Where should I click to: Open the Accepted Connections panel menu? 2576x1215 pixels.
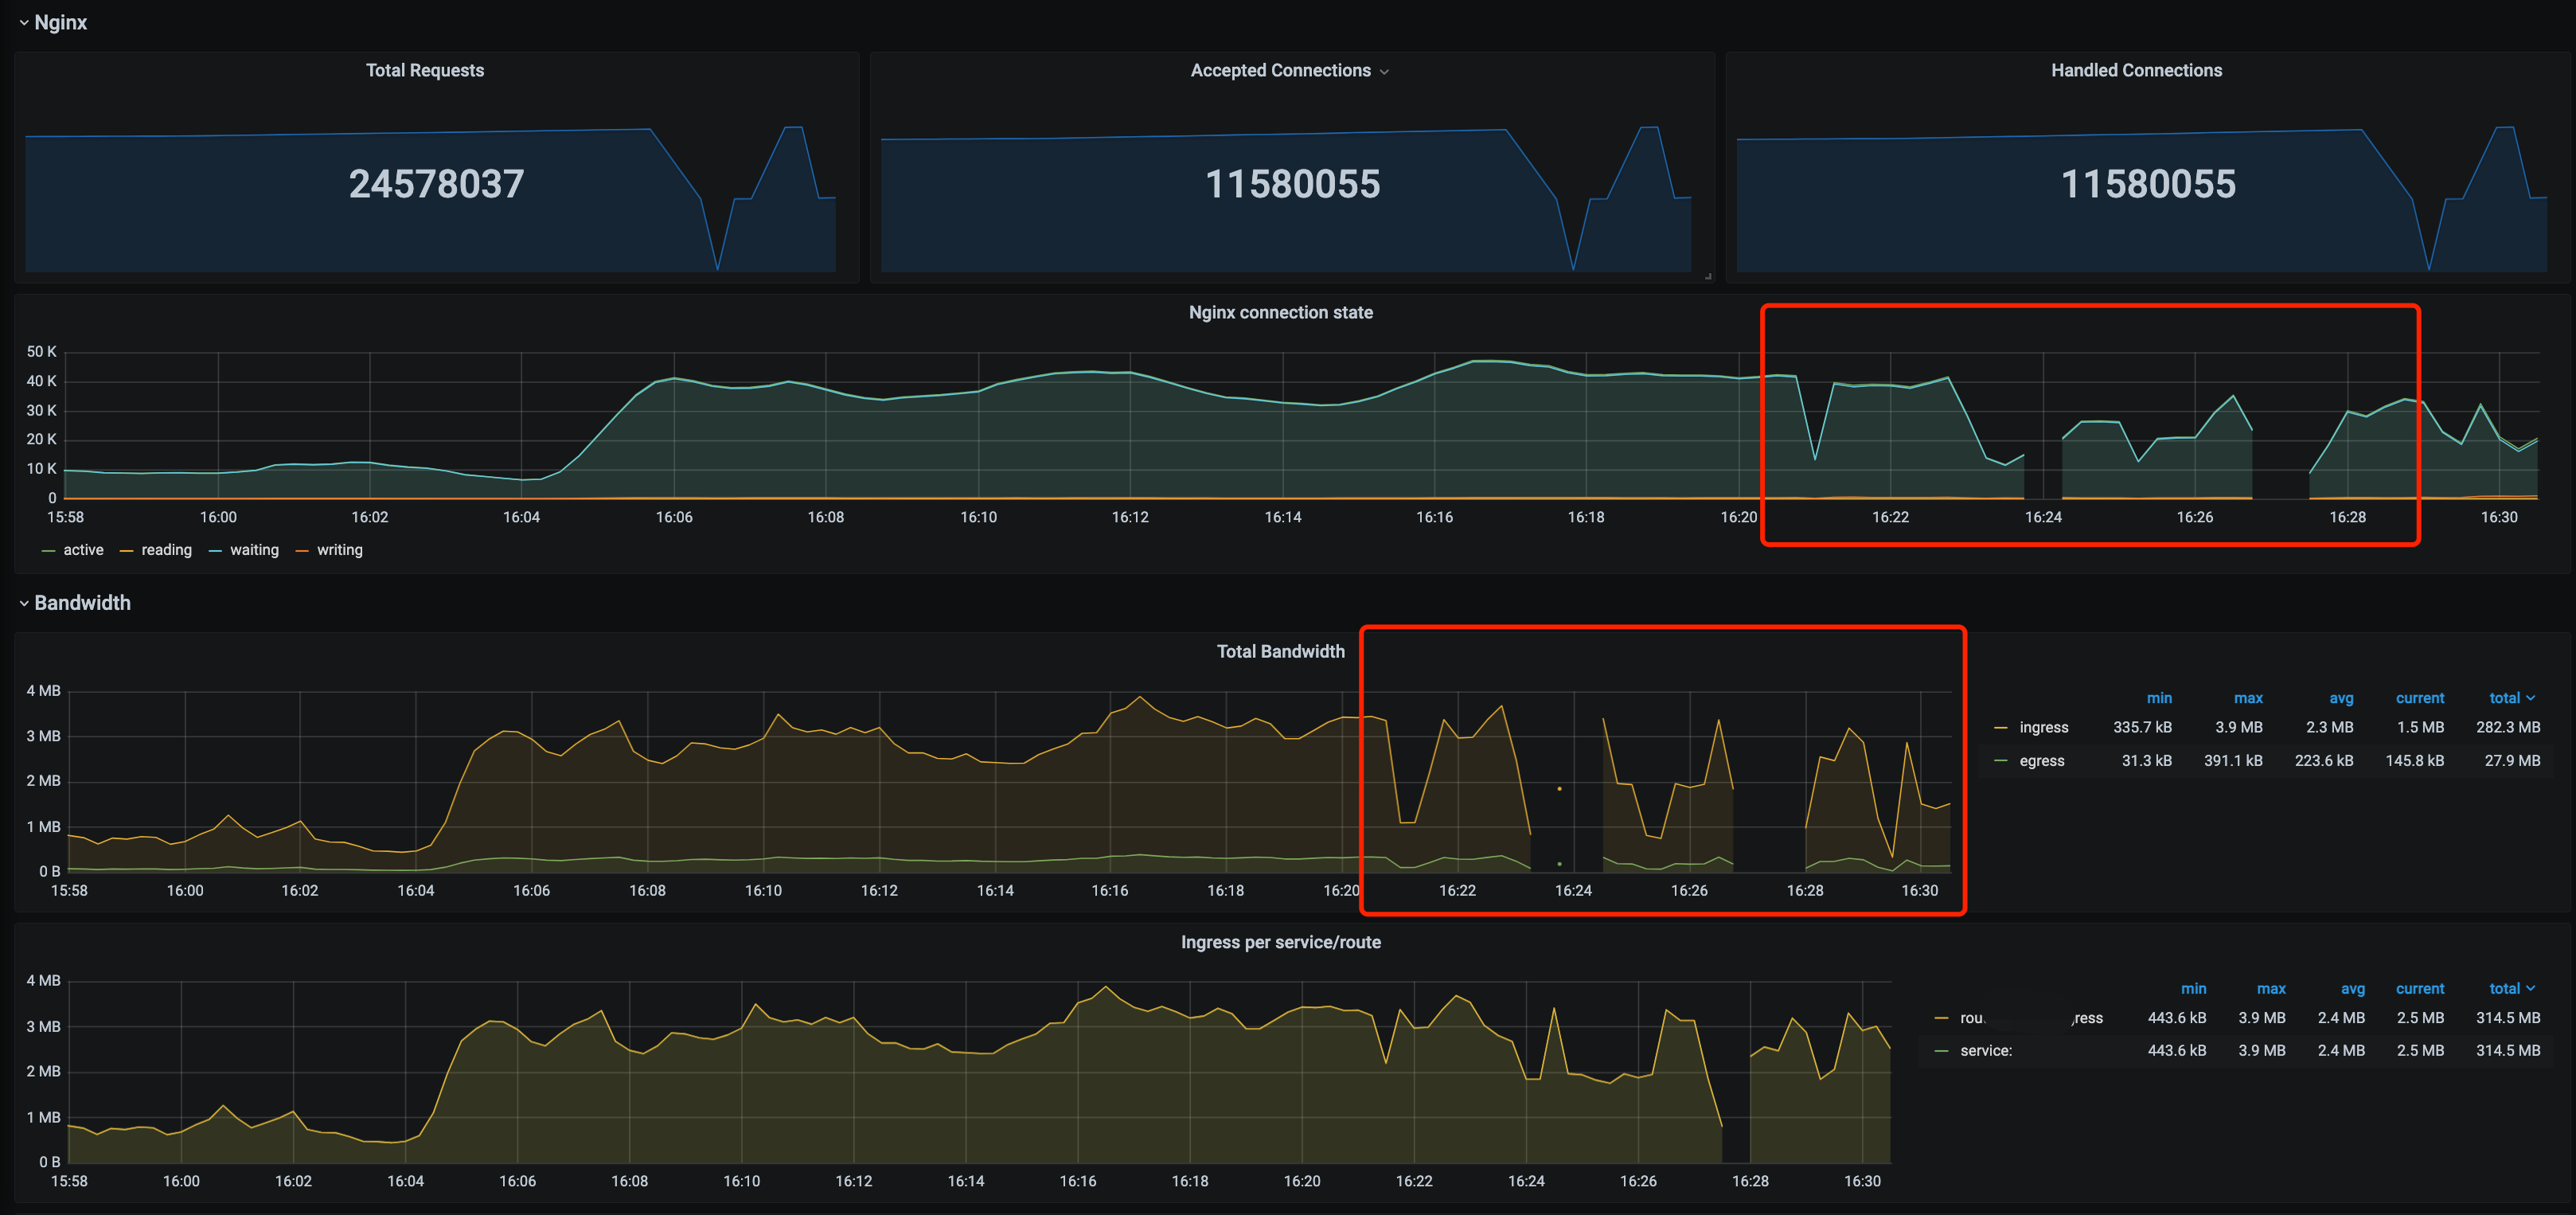click(x=1385, y=70)
